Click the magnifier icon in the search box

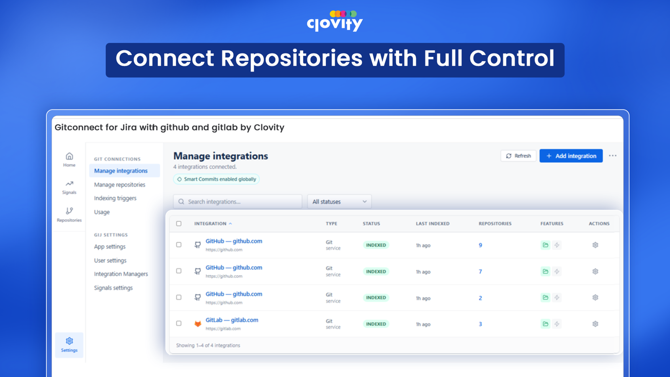click(181, 201)
